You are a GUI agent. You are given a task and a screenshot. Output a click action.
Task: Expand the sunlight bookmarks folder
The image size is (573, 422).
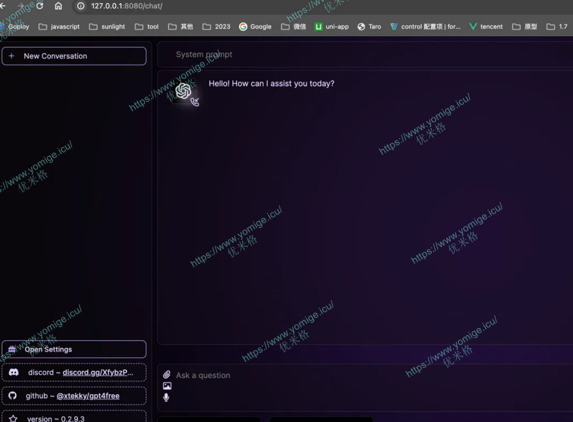coord(107,27)
